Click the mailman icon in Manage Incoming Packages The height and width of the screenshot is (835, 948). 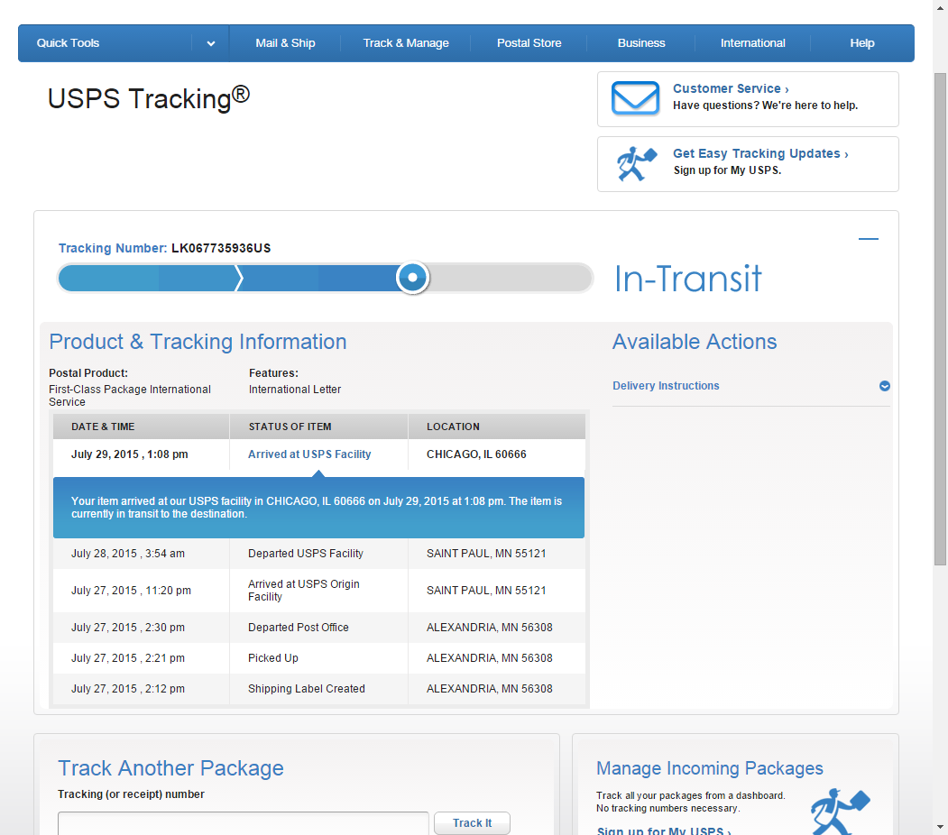840,811
